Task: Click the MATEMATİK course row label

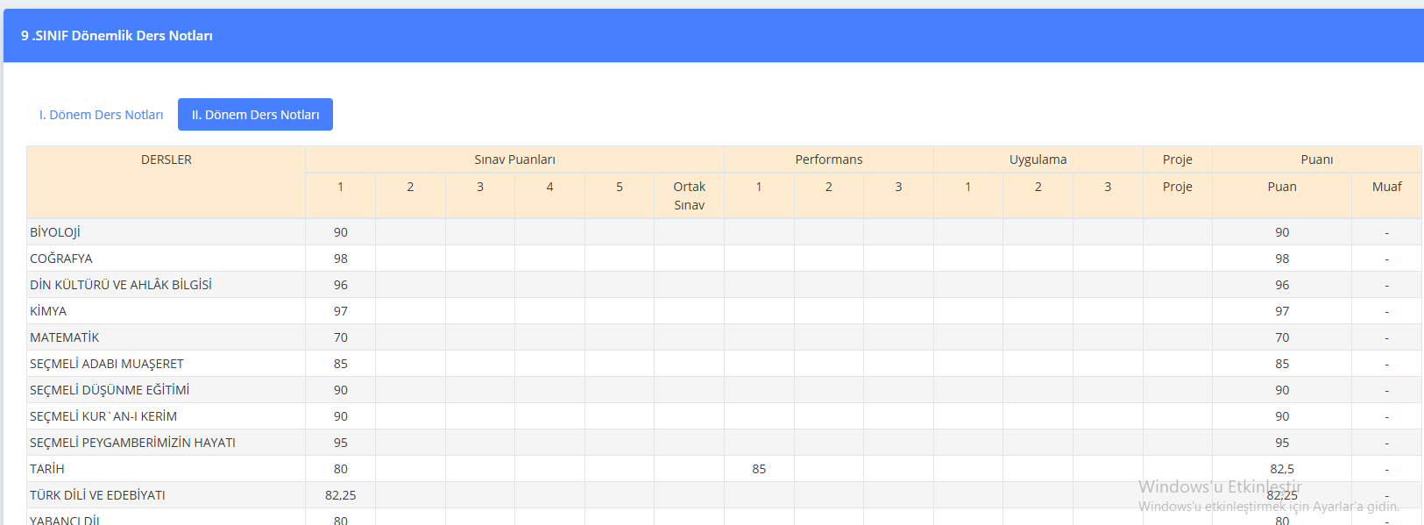Action: [65, 337]
